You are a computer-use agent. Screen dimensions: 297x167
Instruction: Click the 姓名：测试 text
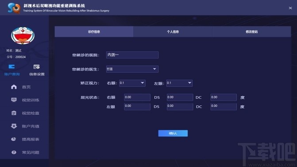coord(14,50)
